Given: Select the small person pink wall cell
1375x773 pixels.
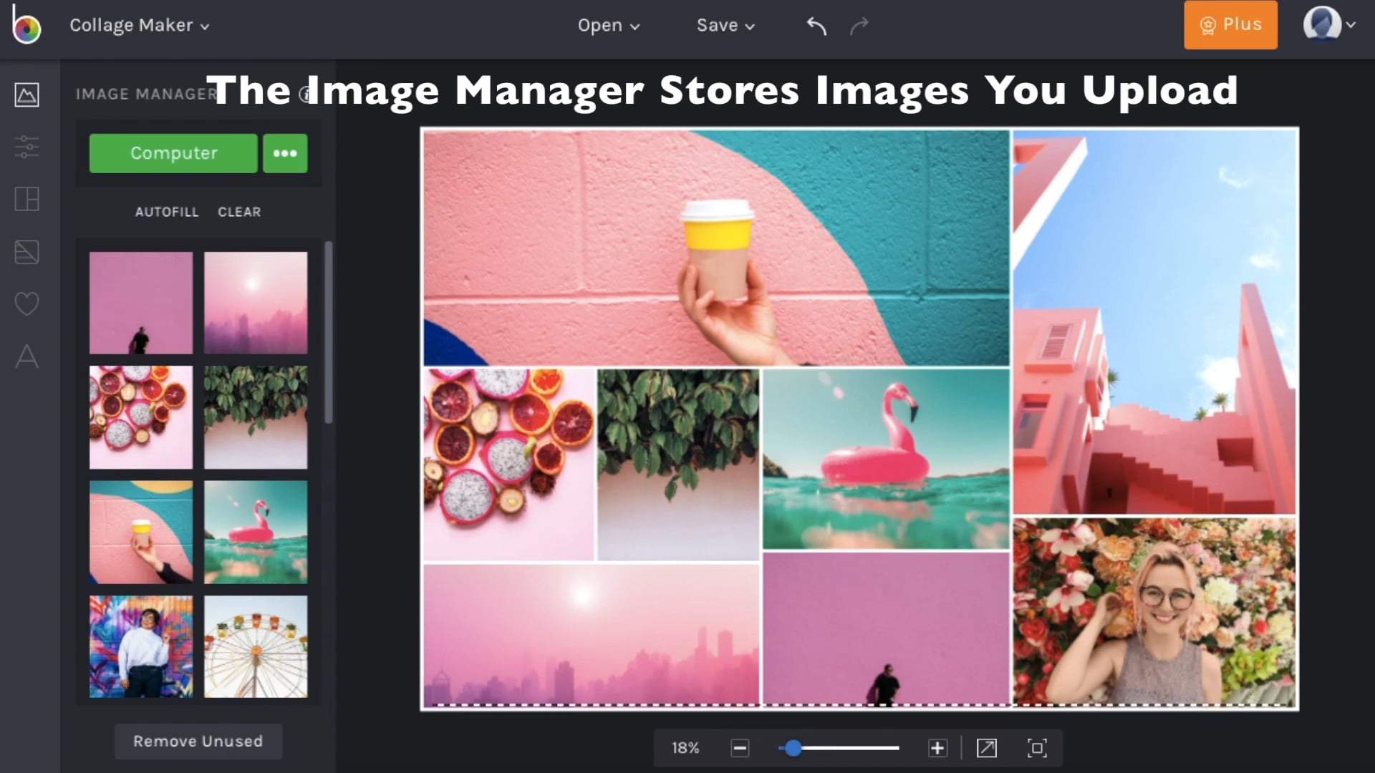Looking at the screenshot, I should [886, 629].
